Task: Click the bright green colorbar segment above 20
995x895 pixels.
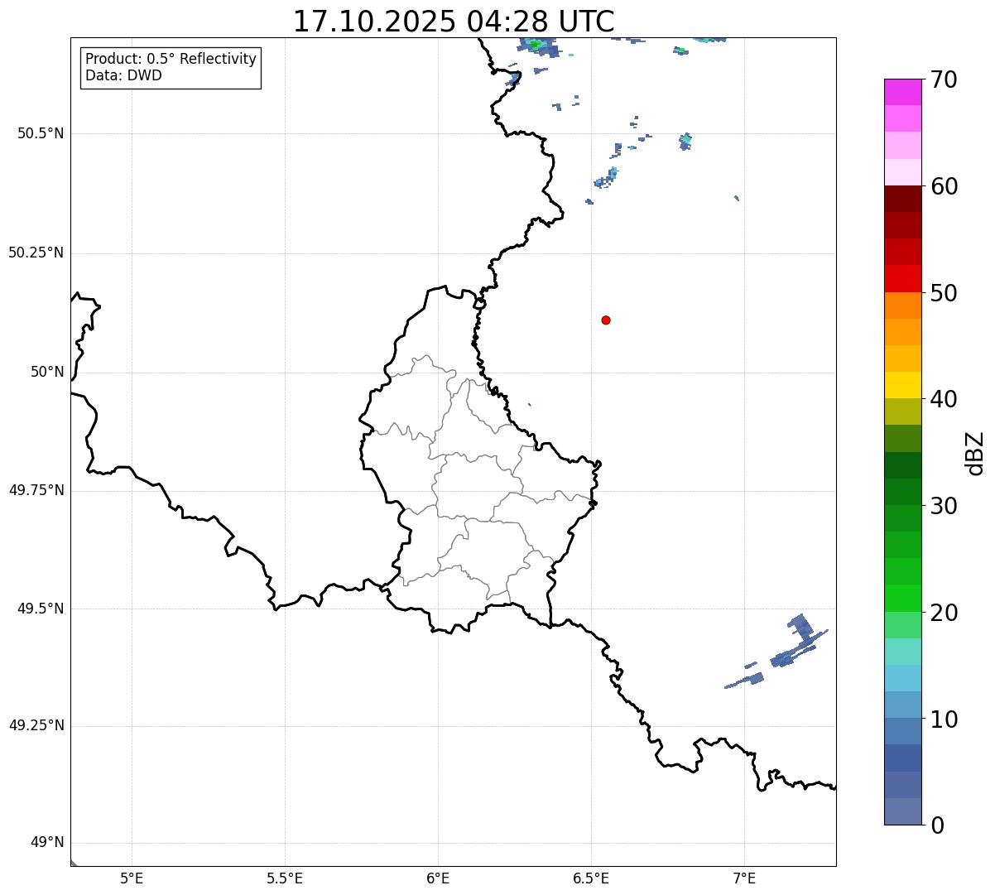Action: [x=903, y=598]
